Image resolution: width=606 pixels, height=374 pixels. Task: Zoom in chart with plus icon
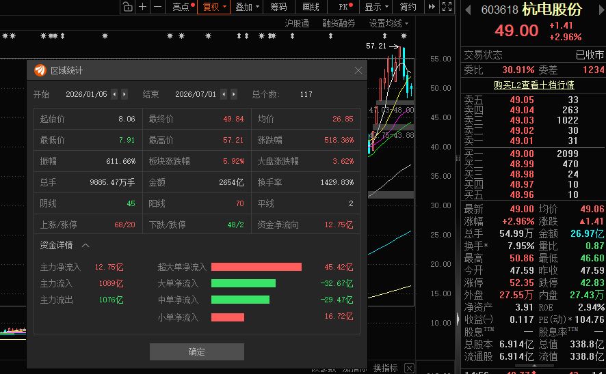tap(143, 7)
